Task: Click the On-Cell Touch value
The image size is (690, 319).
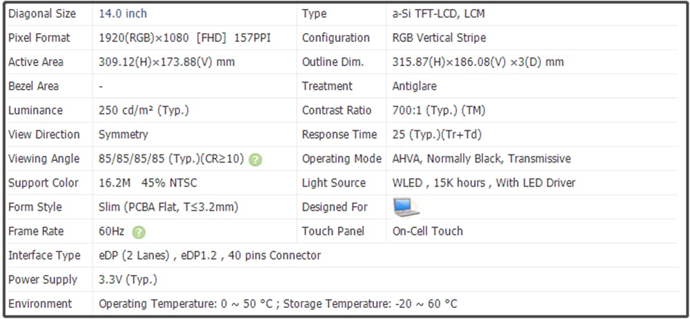Action: [427, 231]
